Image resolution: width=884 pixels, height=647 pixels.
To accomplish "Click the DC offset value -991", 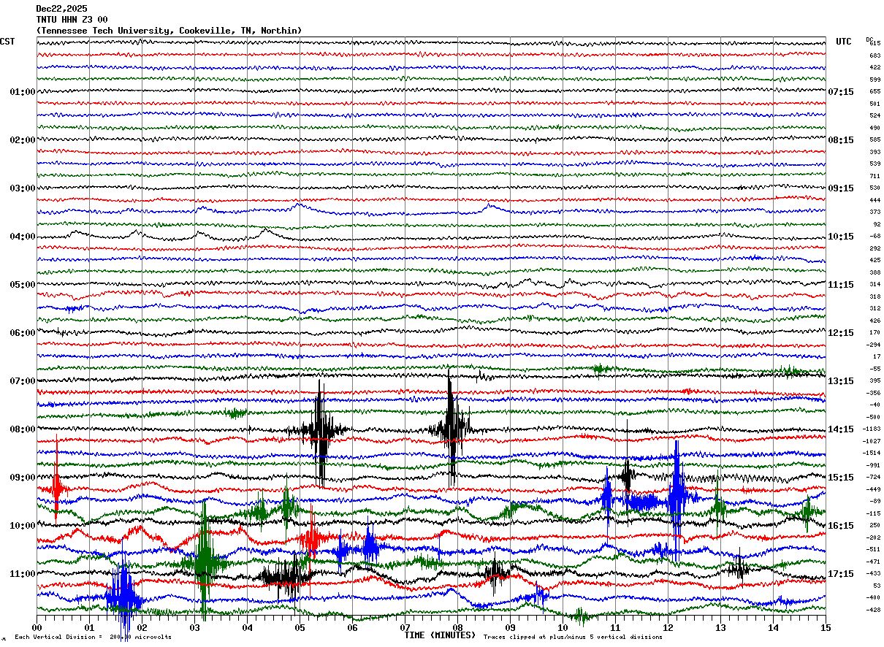I will click(x=873, y=465).
